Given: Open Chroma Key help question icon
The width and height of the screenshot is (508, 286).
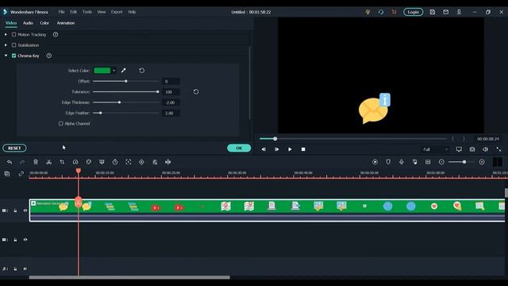Looking at the screenshot, I should click(x=48, y=56).
